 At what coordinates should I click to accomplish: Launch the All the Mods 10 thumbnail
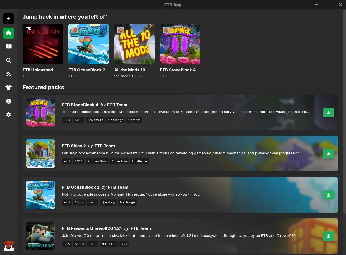click(x=134, y=44)
